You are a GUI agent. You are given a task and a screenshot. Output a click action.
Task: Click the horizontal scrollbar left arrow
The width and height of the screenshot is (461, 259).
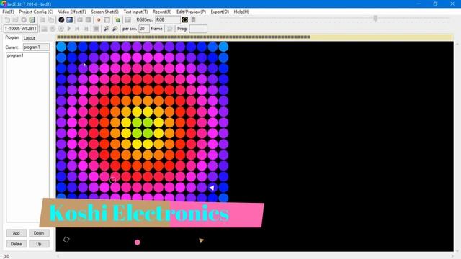(x=58, y=256)
